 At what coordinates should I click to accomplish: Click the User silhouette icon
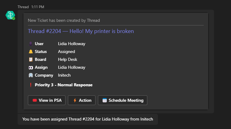pos(31,44)
